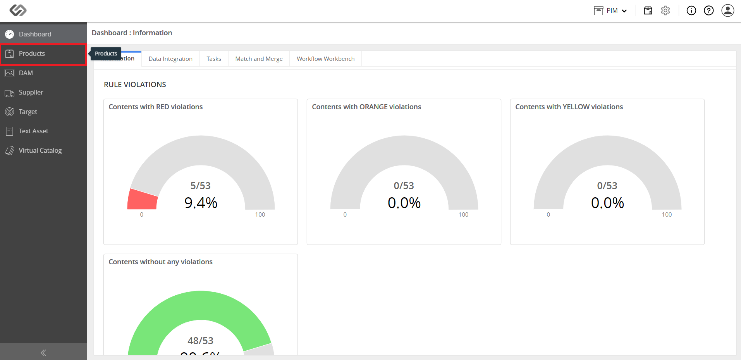Open the calendar schedule icon in header
The height and width of the screenshot is (360, 741).
[648, 10]
